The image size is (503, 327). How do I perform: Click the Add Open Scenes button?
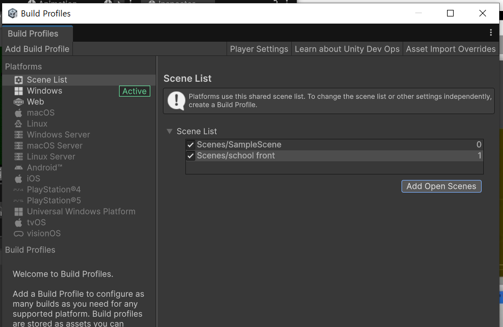442,187
